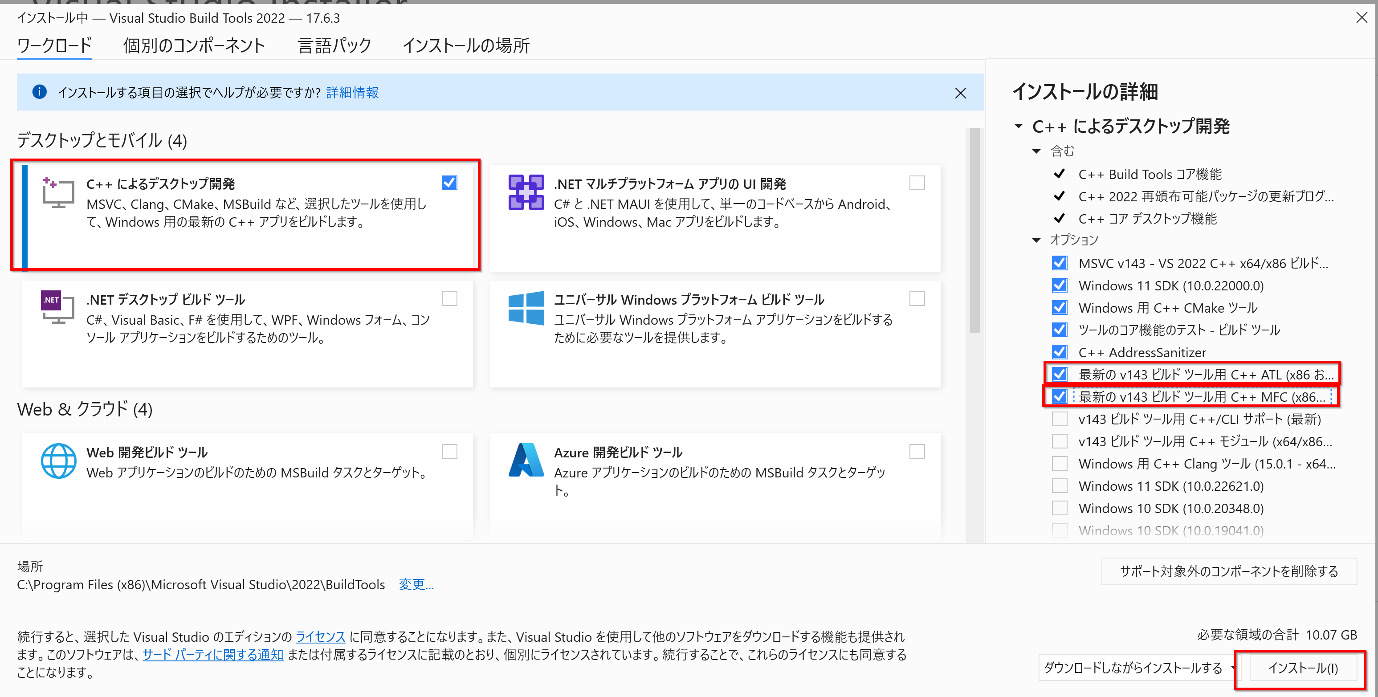Click the インストール(I) button
Image resolution: width=1378 pixels, height=697 pixels.
coord(1303,668)
